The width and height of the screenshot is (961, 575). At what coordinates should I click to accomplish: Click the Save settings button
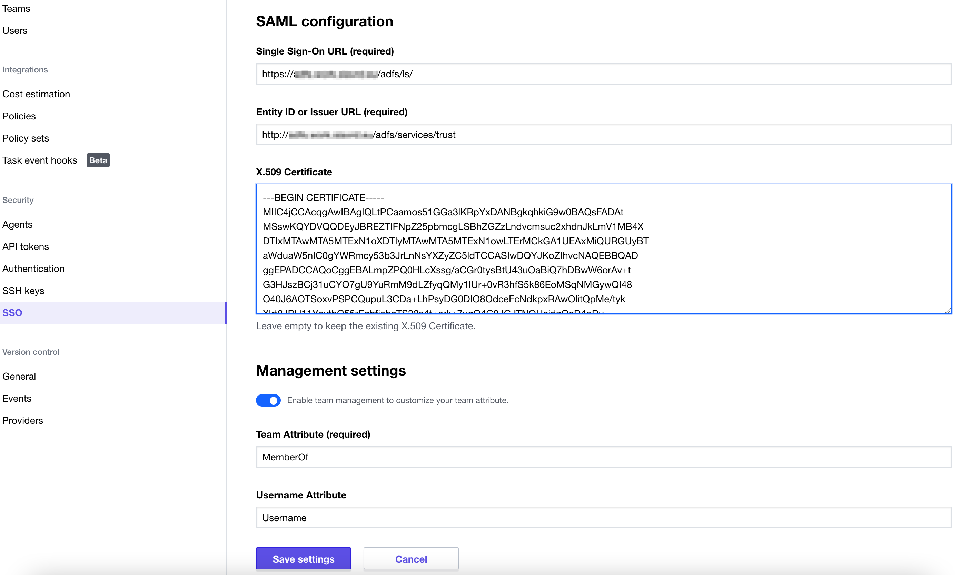pyautogui.click(x=303, y=559)
